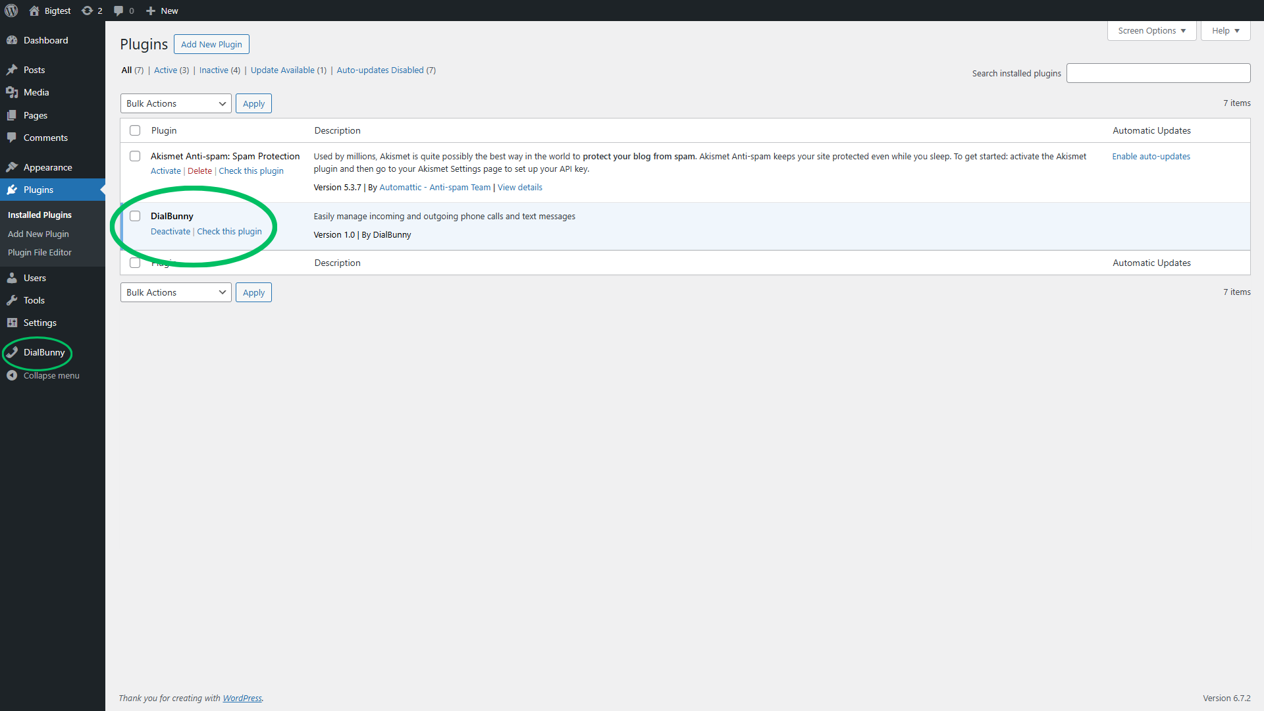Screen dimensions: 1264x711
Task: Check the select-all plugins checkbox
Action: coord(135,130)
